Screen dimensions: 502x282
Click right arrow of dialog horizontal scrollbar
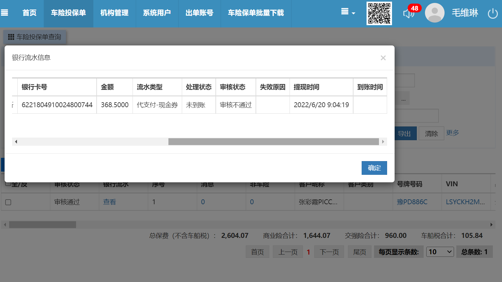click(383, 141)
